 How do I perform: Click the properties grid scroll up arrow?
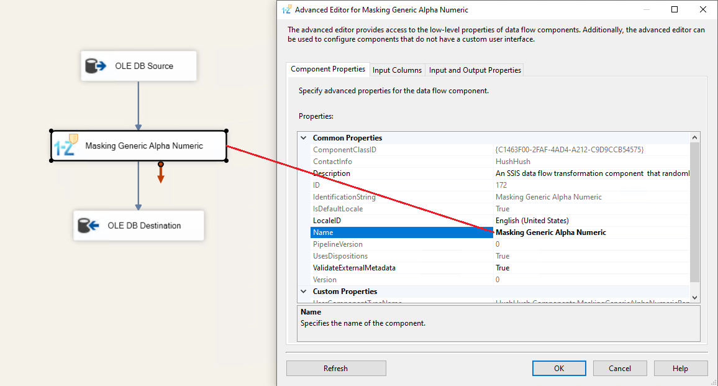coord(695,137)
